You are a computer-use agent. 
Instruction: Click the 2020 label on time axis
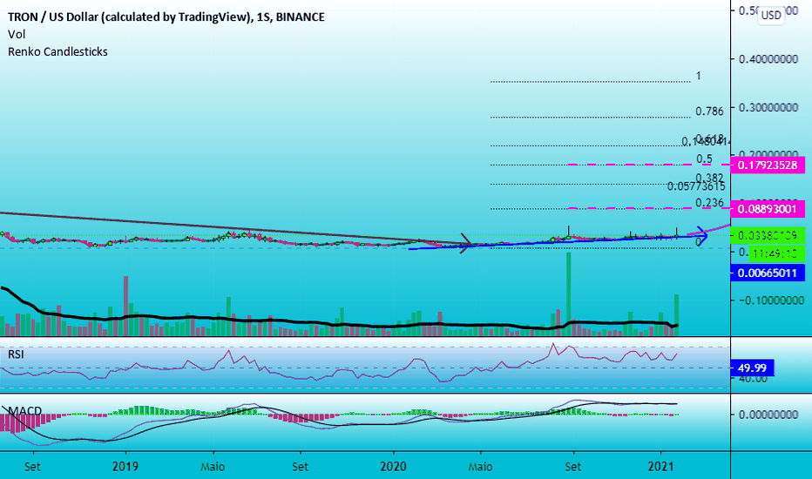point(393,467)
